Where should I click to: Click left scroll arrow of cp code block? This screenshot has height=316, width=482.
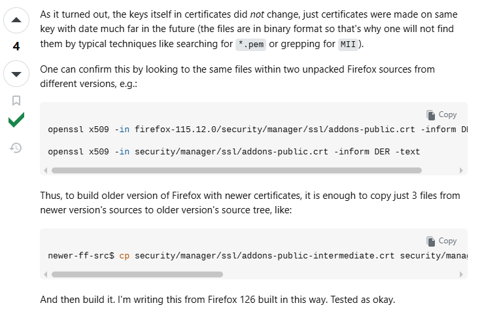45,274
